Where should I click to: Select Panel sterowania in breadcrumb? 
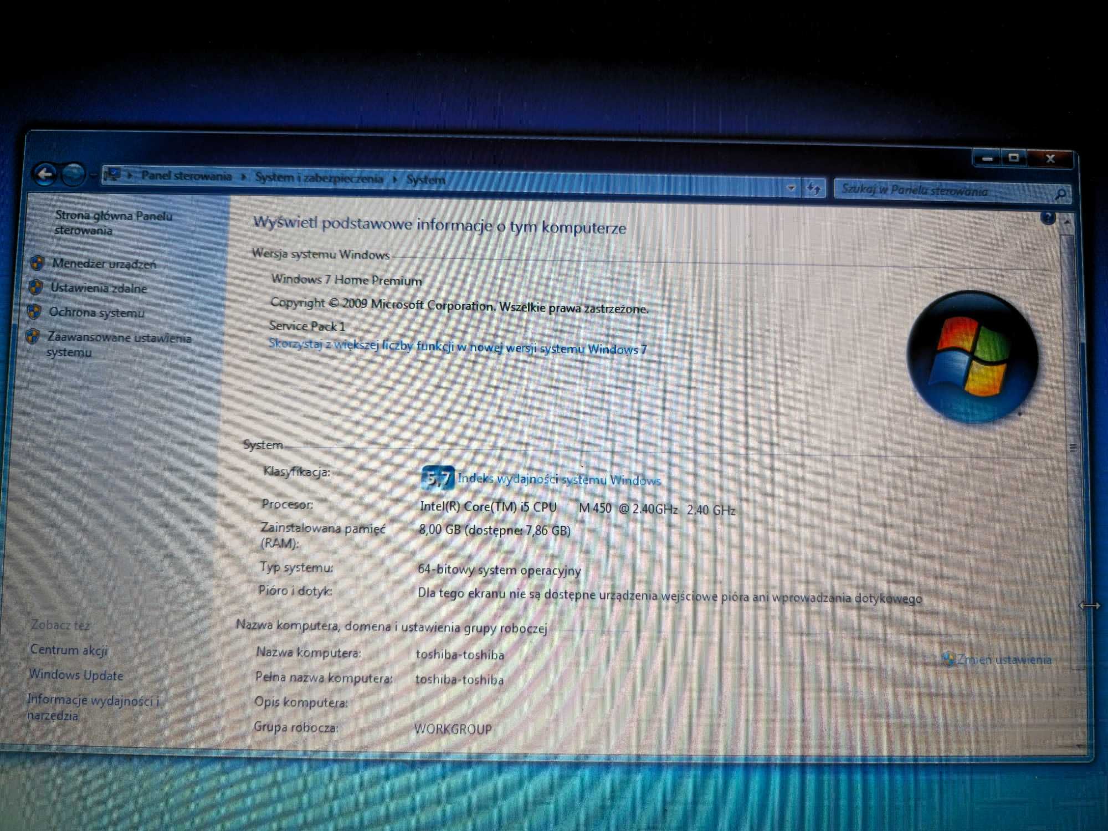[x=186, y=176]
